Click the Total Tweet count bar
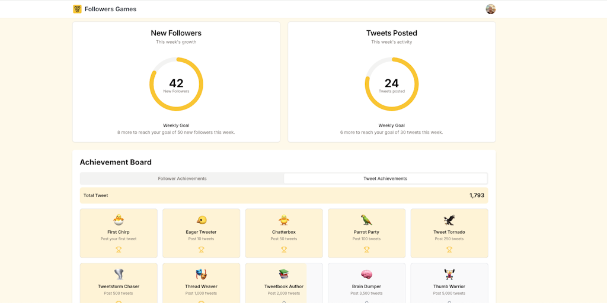 284,195
